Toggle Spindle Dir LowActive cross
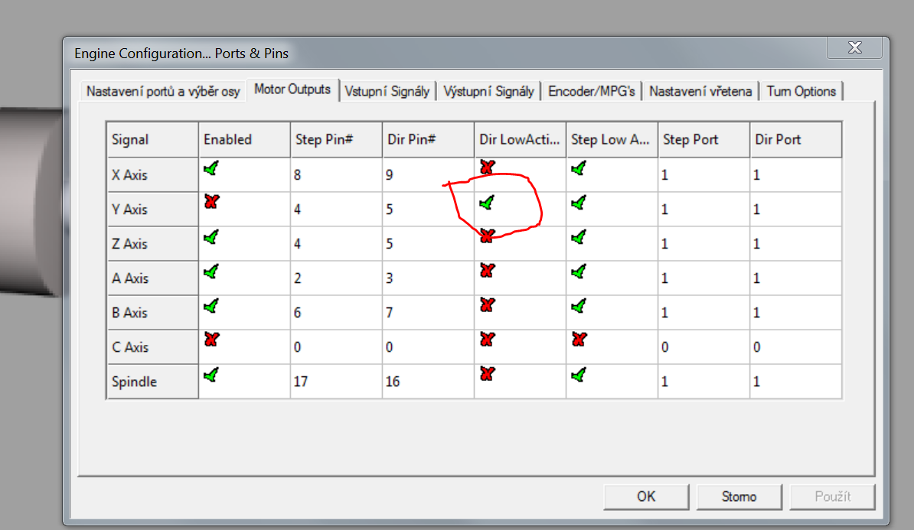914x530 pixels. [x=486, y=374]
